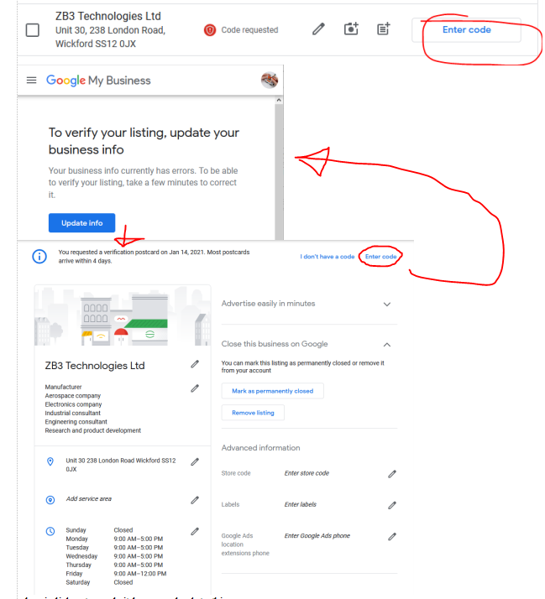Collapse Close this business on Google section
This screenshot has width=545, height=599.
pyautogui.click(x=387, y=345)
